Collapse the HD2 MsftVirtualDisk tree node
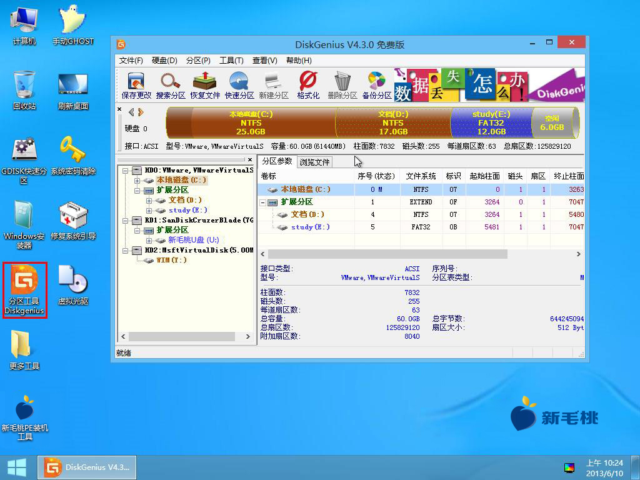640x480 pixels. [126, 250]
